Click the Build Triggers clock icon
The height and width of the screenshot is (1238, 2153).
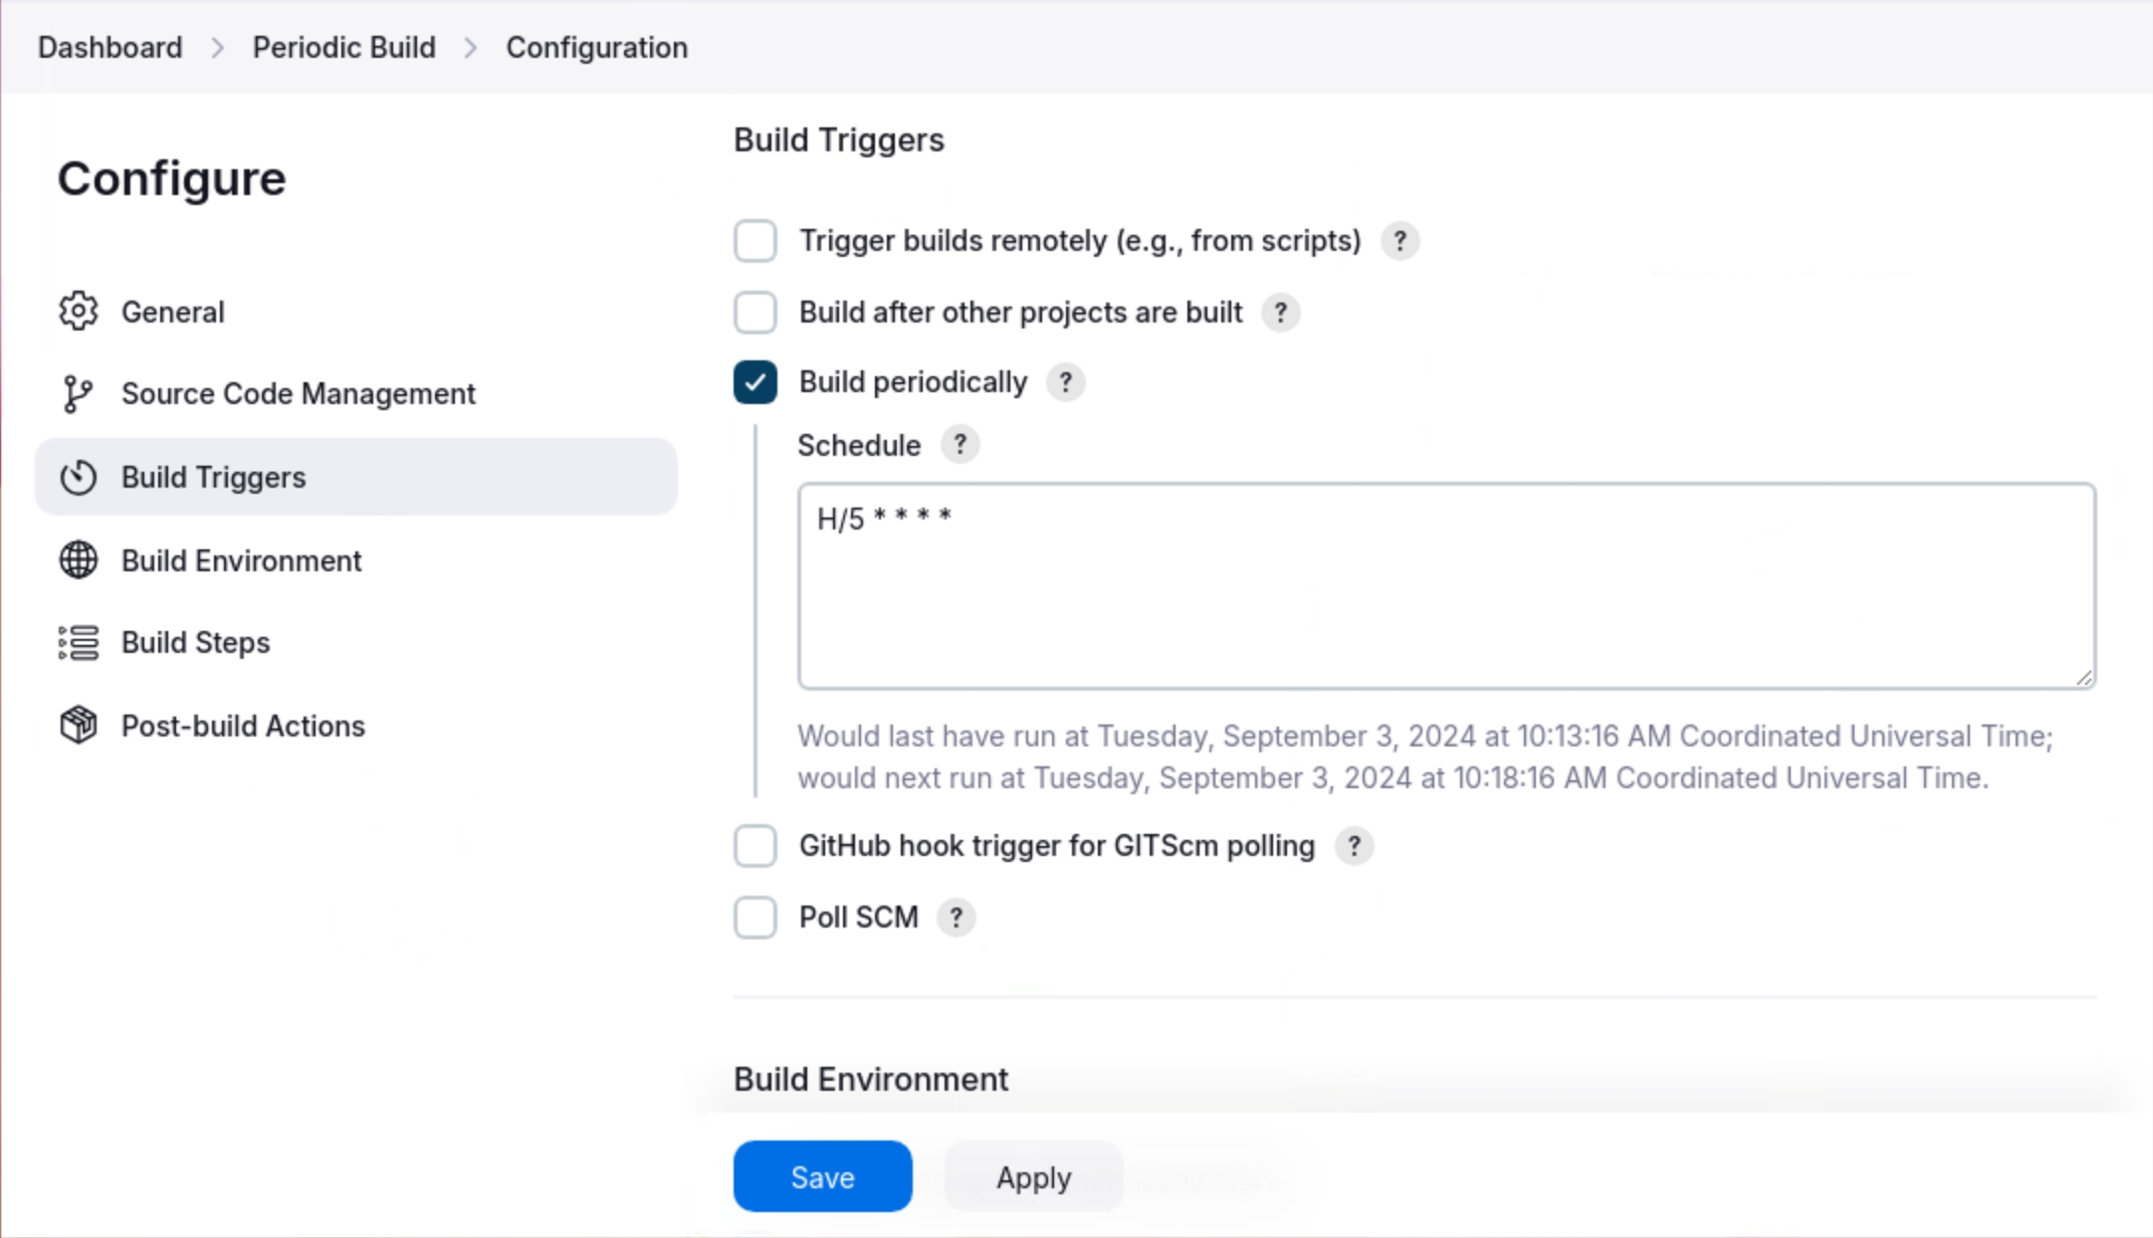[78, 478]
